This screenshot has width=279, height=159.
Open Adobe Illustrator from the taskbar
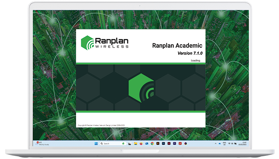click(x=158, y=143)
